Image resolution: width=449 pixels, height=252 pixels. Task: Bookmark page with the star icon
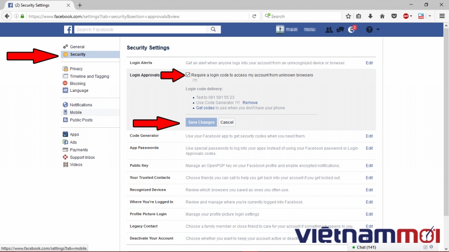point(348,16)
